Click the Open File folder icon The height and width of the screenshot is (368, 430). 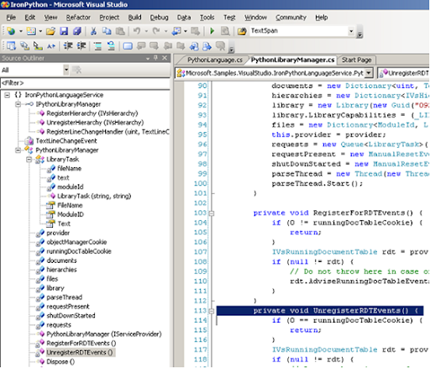(50, 31)
